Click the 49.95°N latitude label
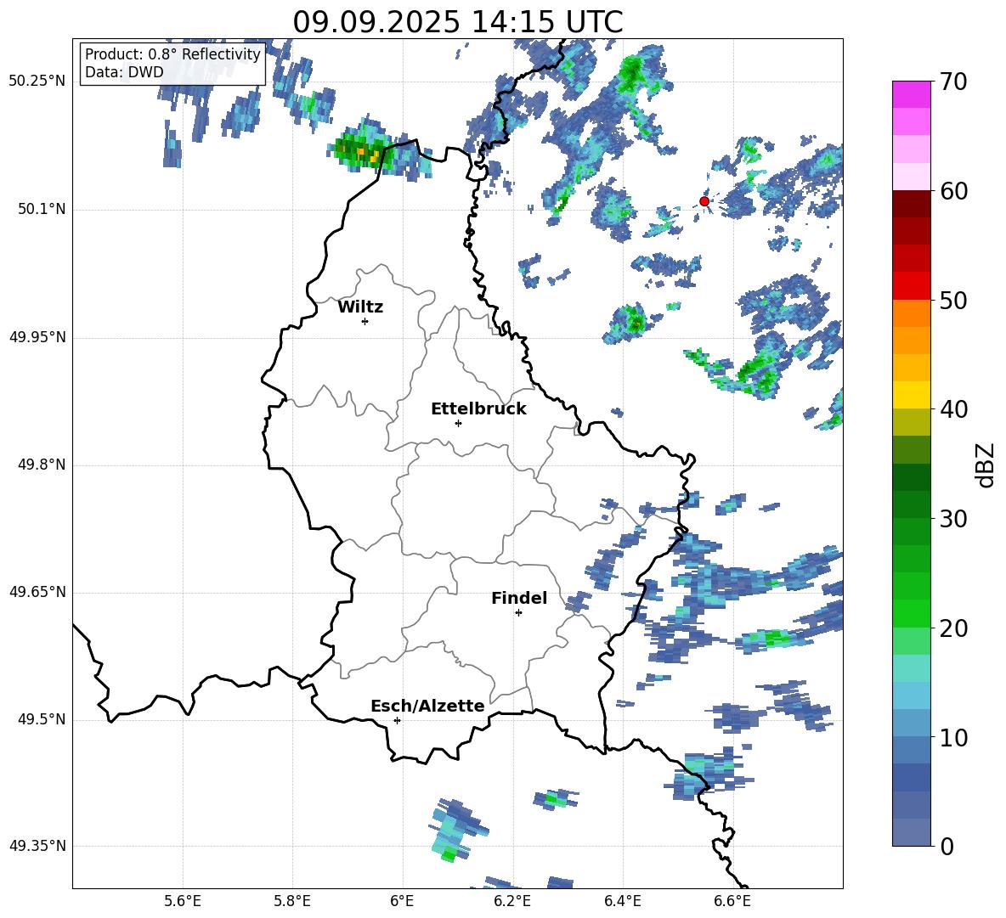Screen dimensions: 1006x918 pos(37,336)
